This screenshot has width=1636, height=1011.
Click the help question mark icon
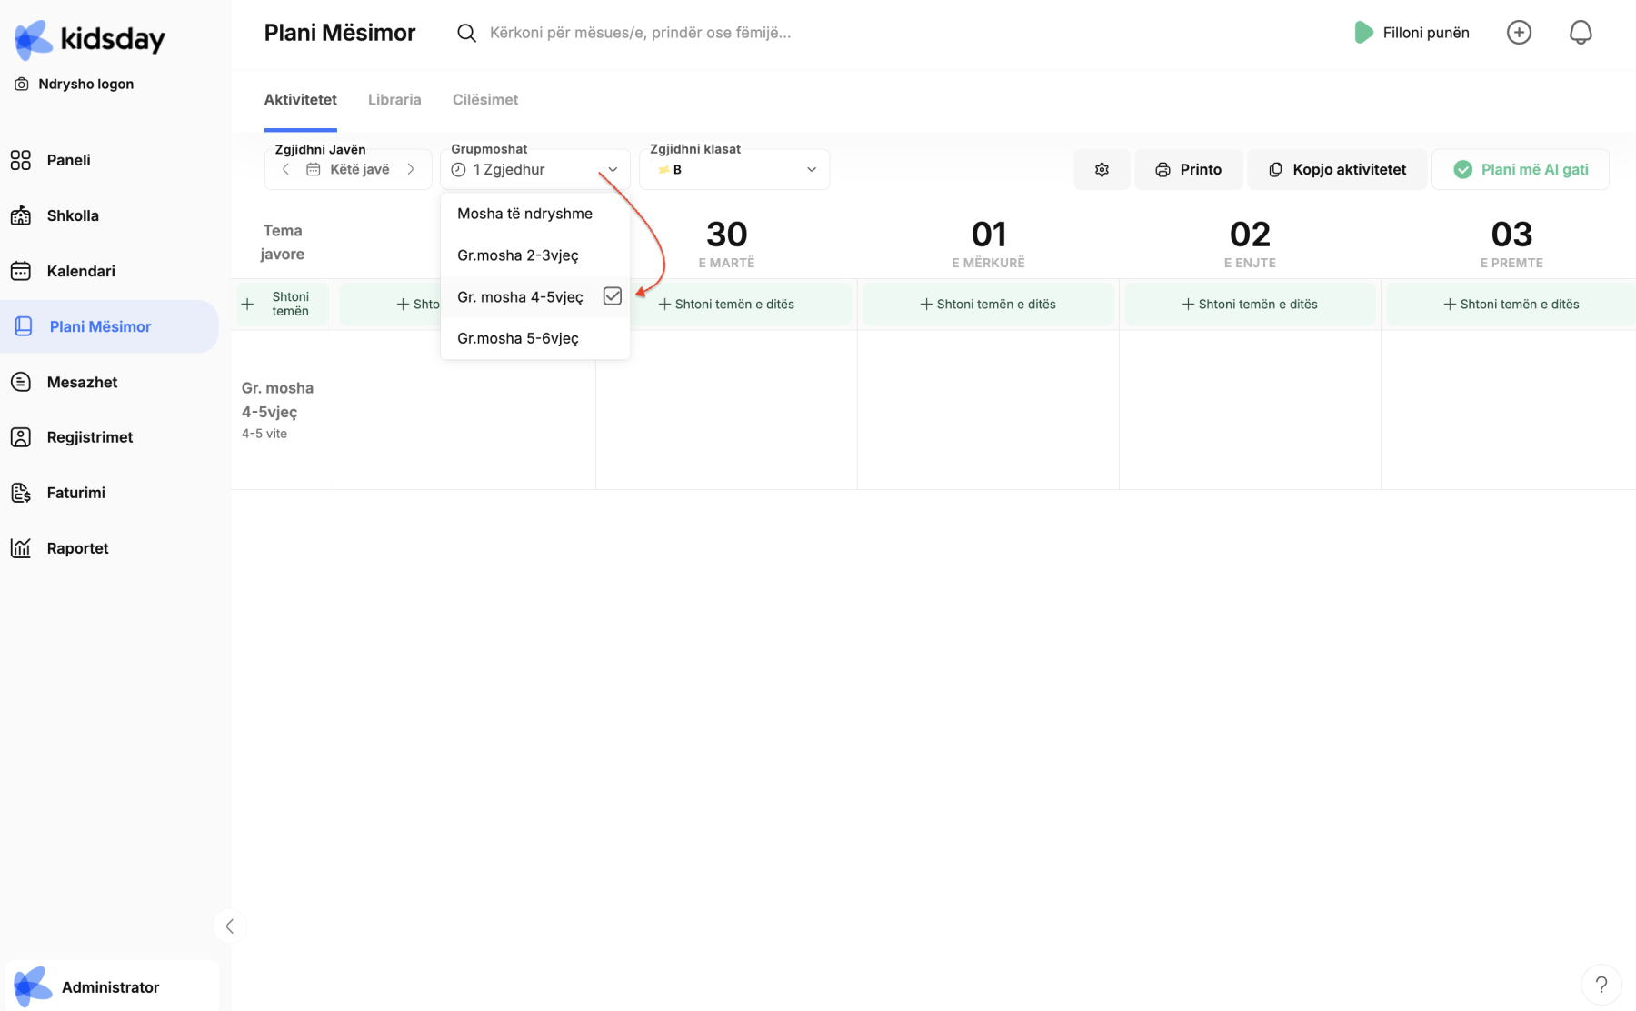(x=1601, y=985)
